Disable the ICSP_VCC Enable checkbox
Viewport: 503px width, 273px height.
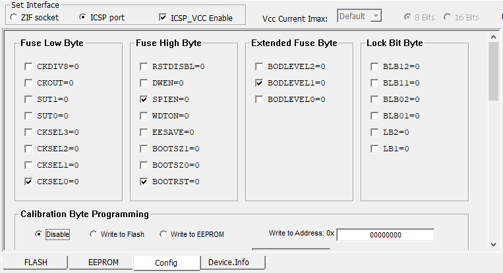tap(163, 18)
